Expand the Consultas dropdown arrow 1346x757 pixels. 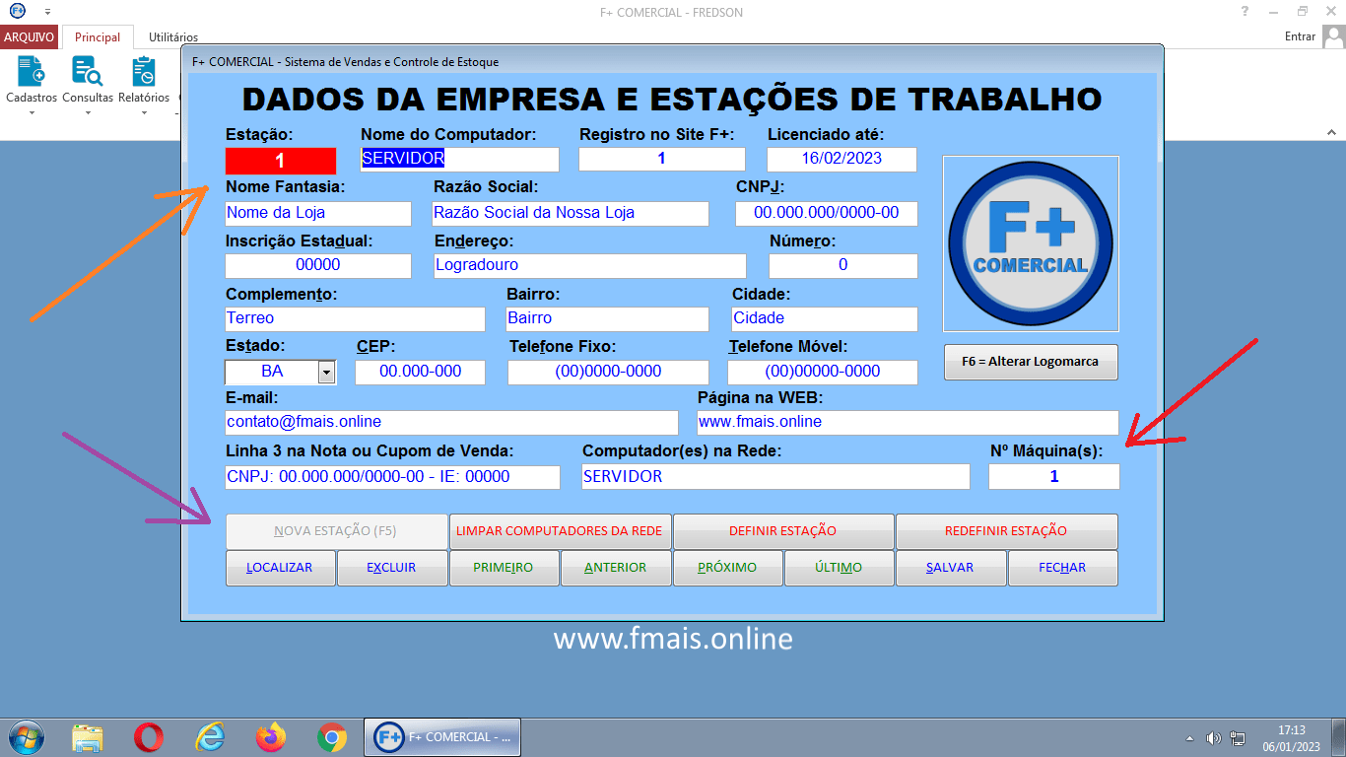pos(87,112)
